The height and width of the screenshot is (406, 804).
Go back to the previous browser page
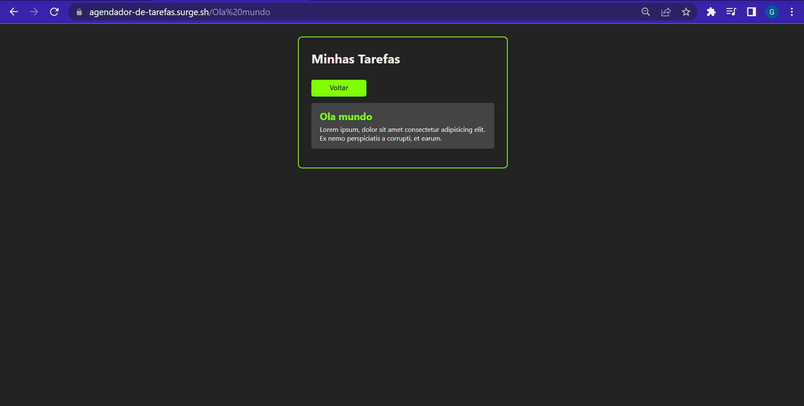[x=14, y=12]
